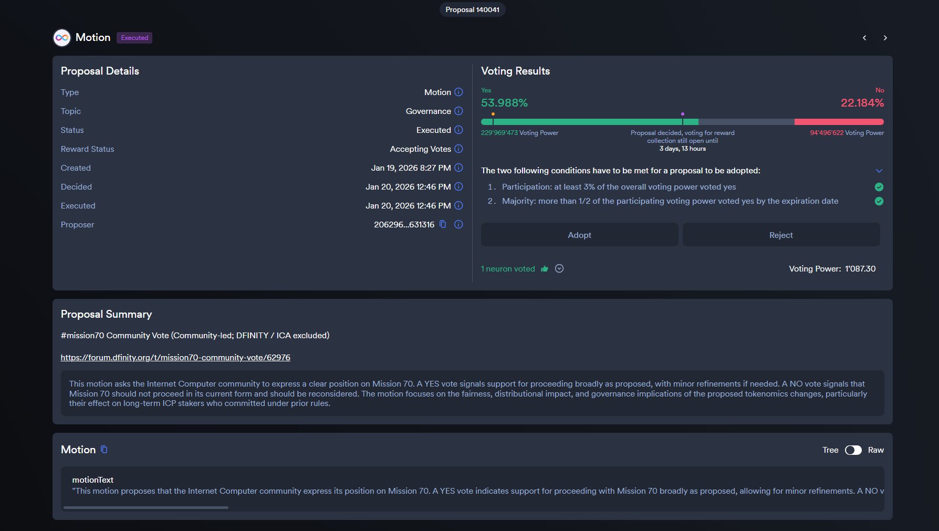Click the #mission70 Community Vote title line
This screenshot has height=531, width=939.
pos(195,335)
